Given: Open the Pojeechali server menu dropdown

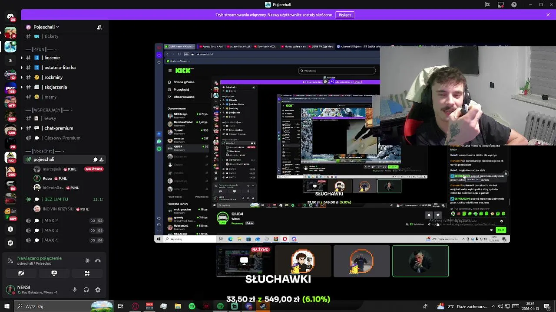Looking at the screenshot, I should [46, 27].
